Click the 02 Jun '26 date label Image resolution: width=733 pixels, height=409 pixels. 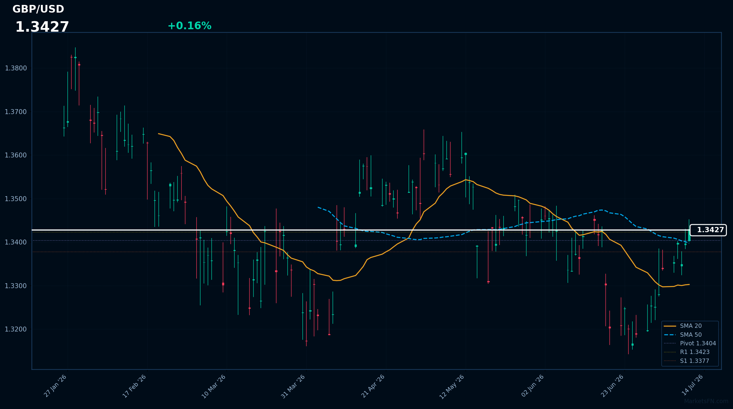point(533,386)
